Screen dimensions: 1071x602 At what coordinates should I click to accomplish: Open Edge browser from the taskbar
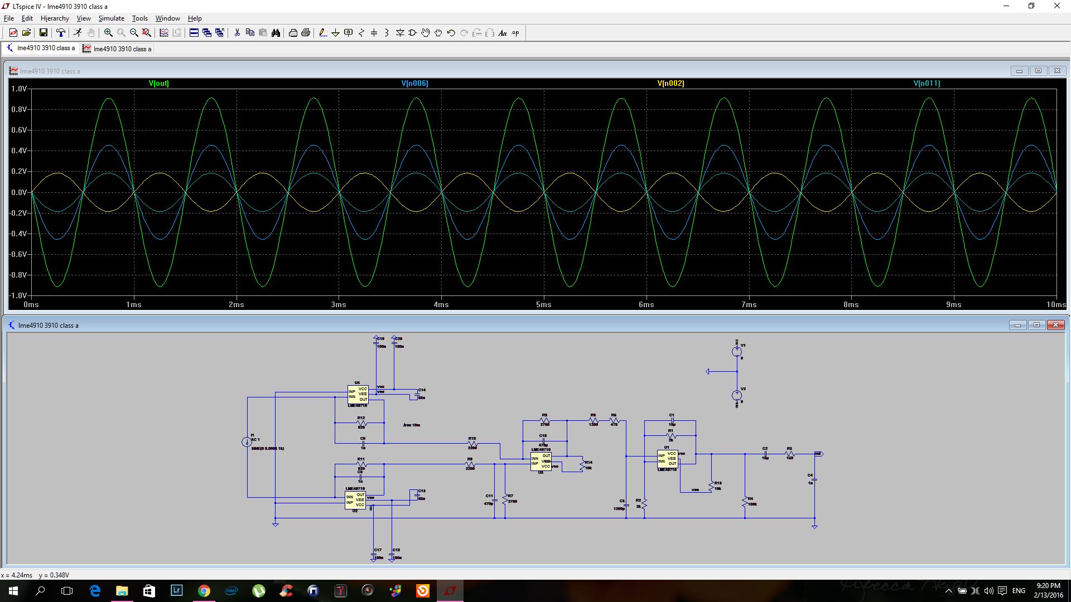pos(95,591)
